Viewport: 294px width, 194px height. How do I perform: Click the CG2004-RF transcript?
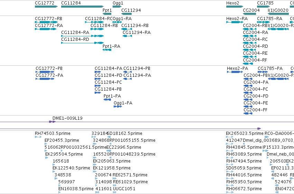pyautogui.click(x=248, y=64)
